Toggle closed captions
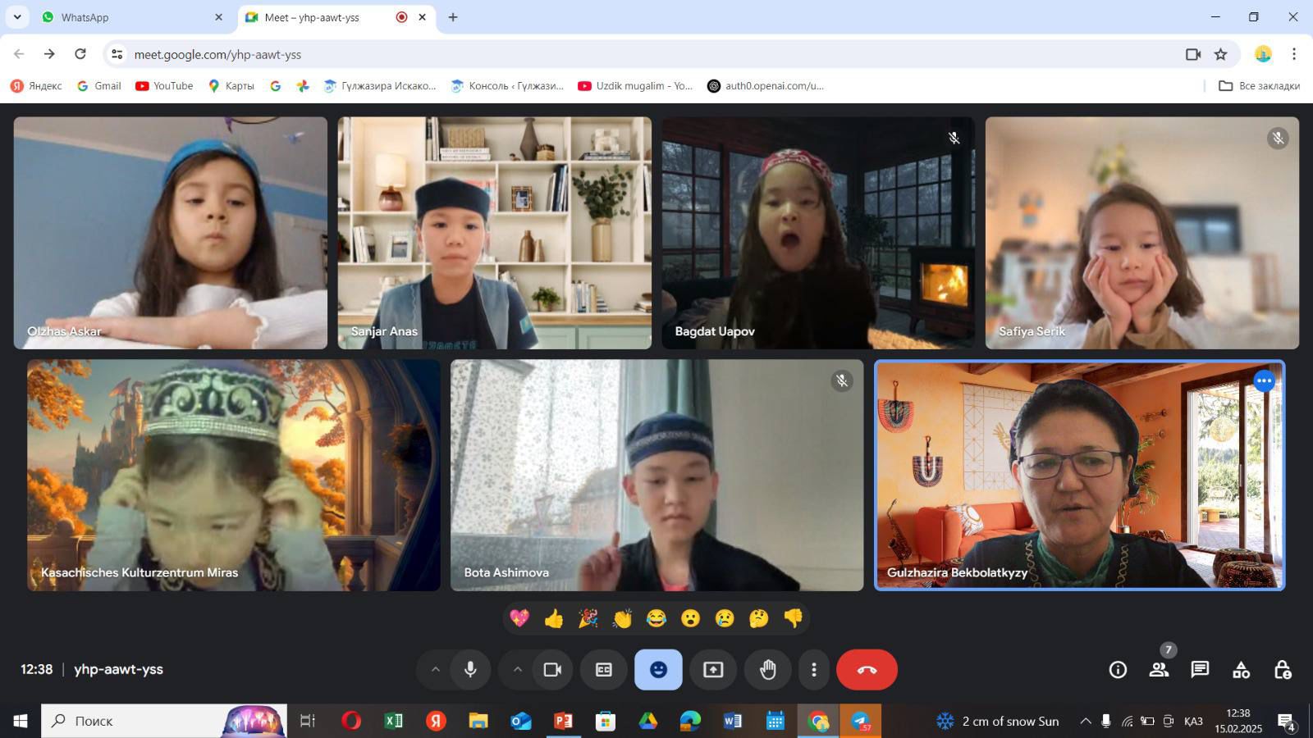Image resolution: width=1313 pixels, height=738 pixels. (x=604, y=670)
